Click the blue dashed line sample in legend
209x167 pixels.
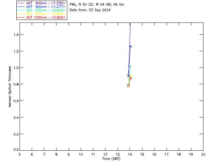pyautogui.click(x=21, y=7)
